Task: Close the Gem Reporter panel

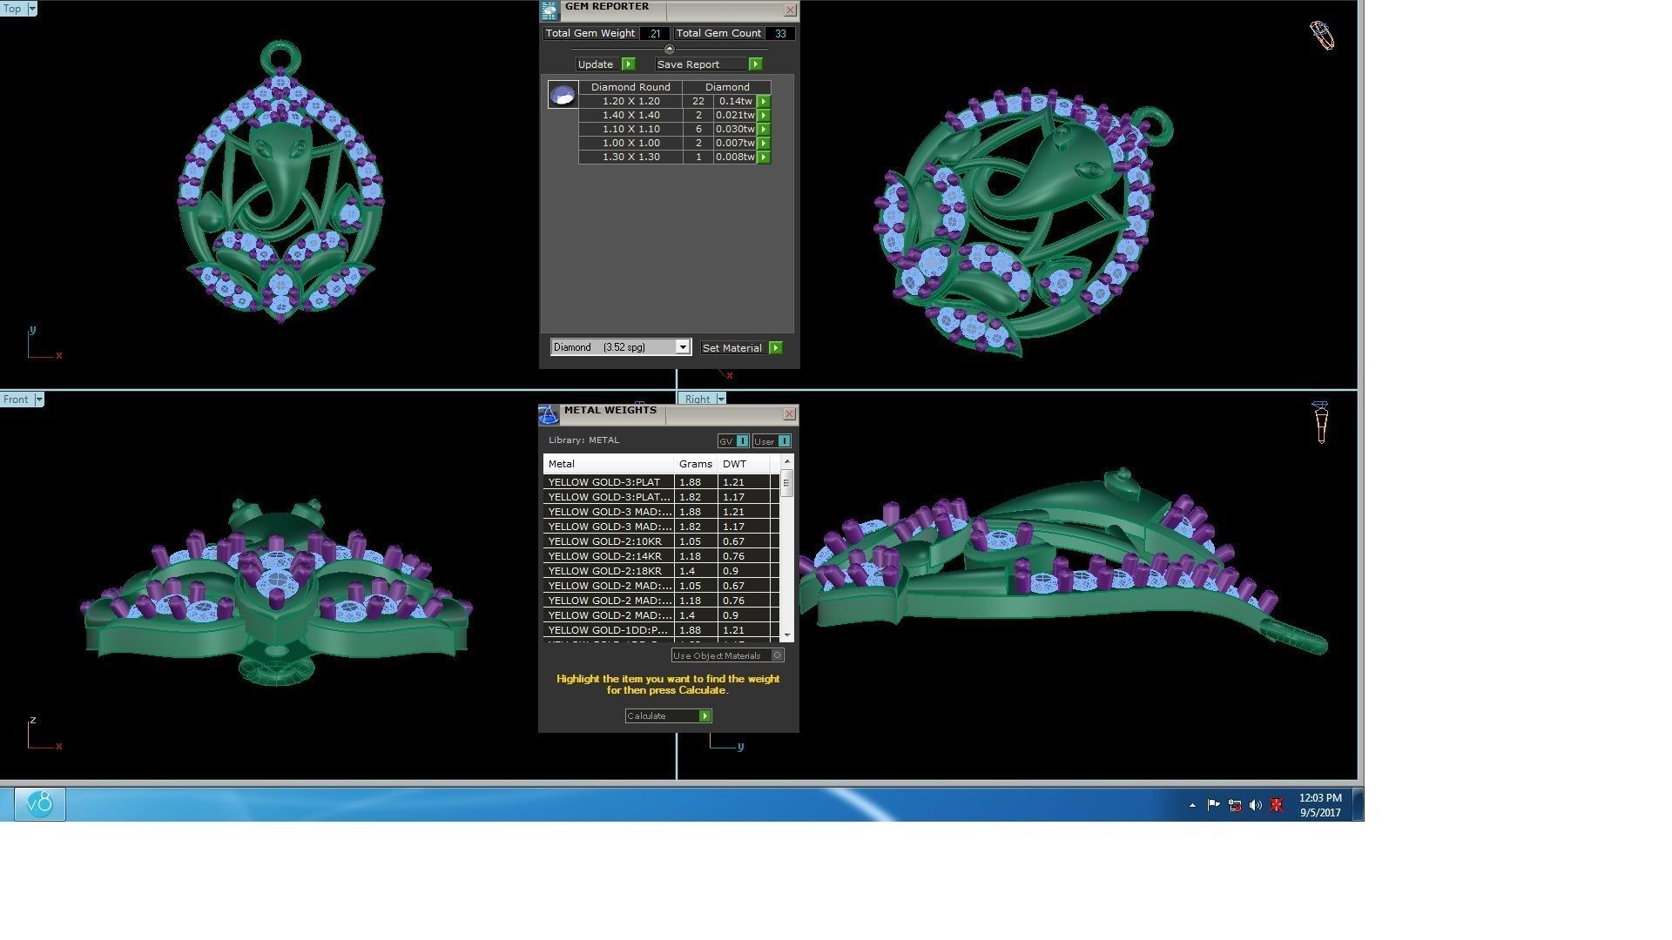Action: point(790,10)
